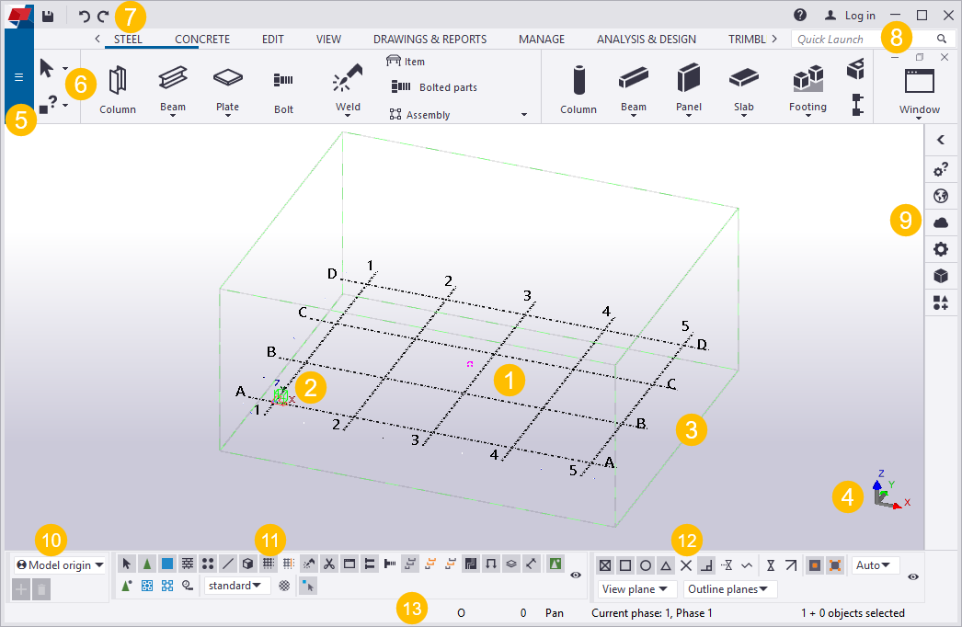Redo the last action
The image size is (962, 627).
(104, 17)
